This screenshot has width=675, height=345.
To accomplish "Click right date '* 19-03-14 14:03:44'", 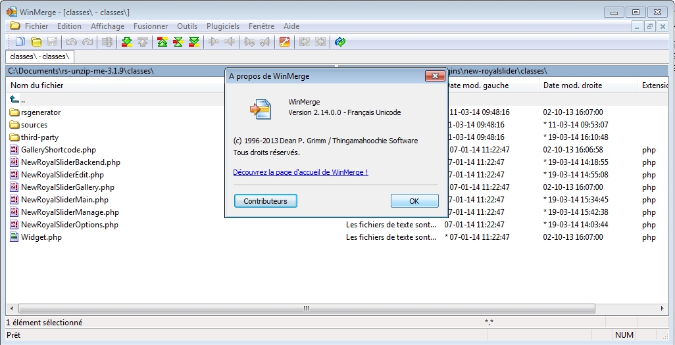I will (576, 225).
